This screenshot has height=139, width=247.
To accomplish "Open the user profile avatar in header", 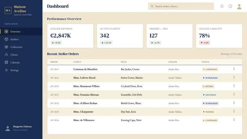I will [239, 6].
